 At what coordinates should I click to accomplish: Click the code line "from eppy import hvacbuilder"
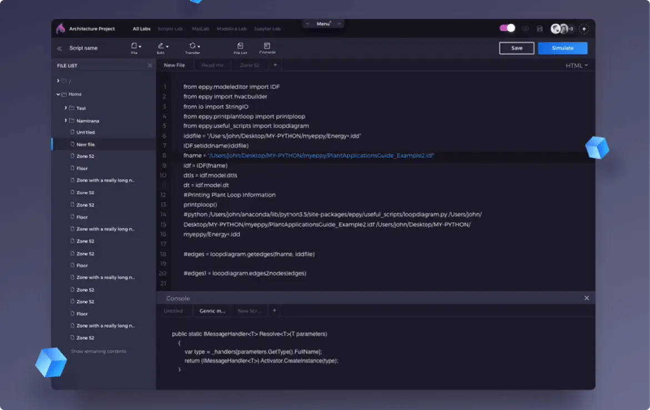point(225,97)
